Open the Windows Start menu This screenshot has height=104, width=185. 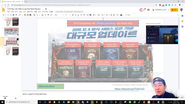click(2, 102)
